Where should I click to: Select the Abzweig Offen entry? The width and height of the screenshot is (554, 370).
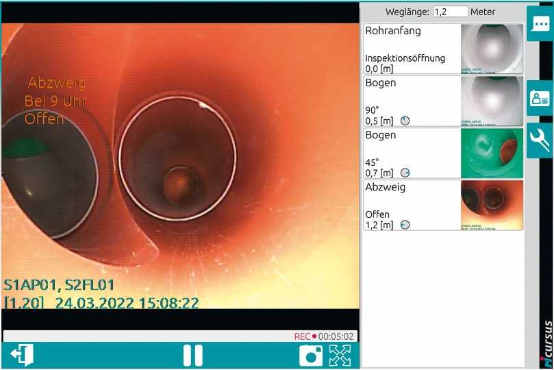pos(412,205)
